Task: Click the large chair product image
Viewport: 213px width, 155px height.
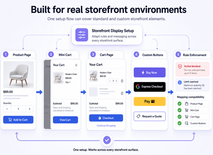Action: point(18,75)
